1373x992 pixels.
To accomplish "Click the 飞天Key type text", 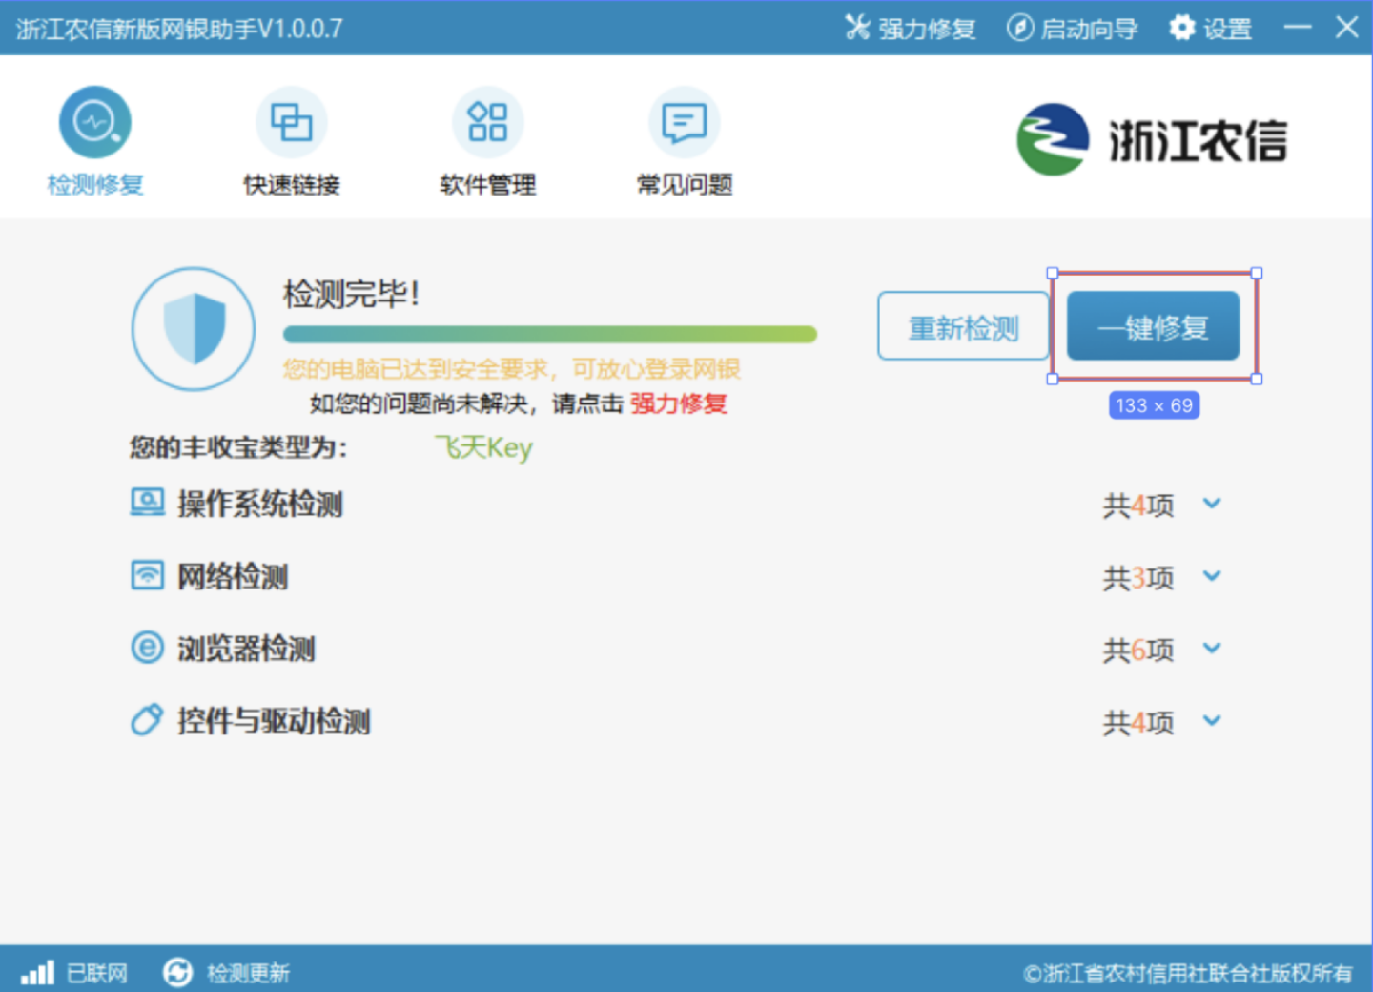I will point(483,447).
